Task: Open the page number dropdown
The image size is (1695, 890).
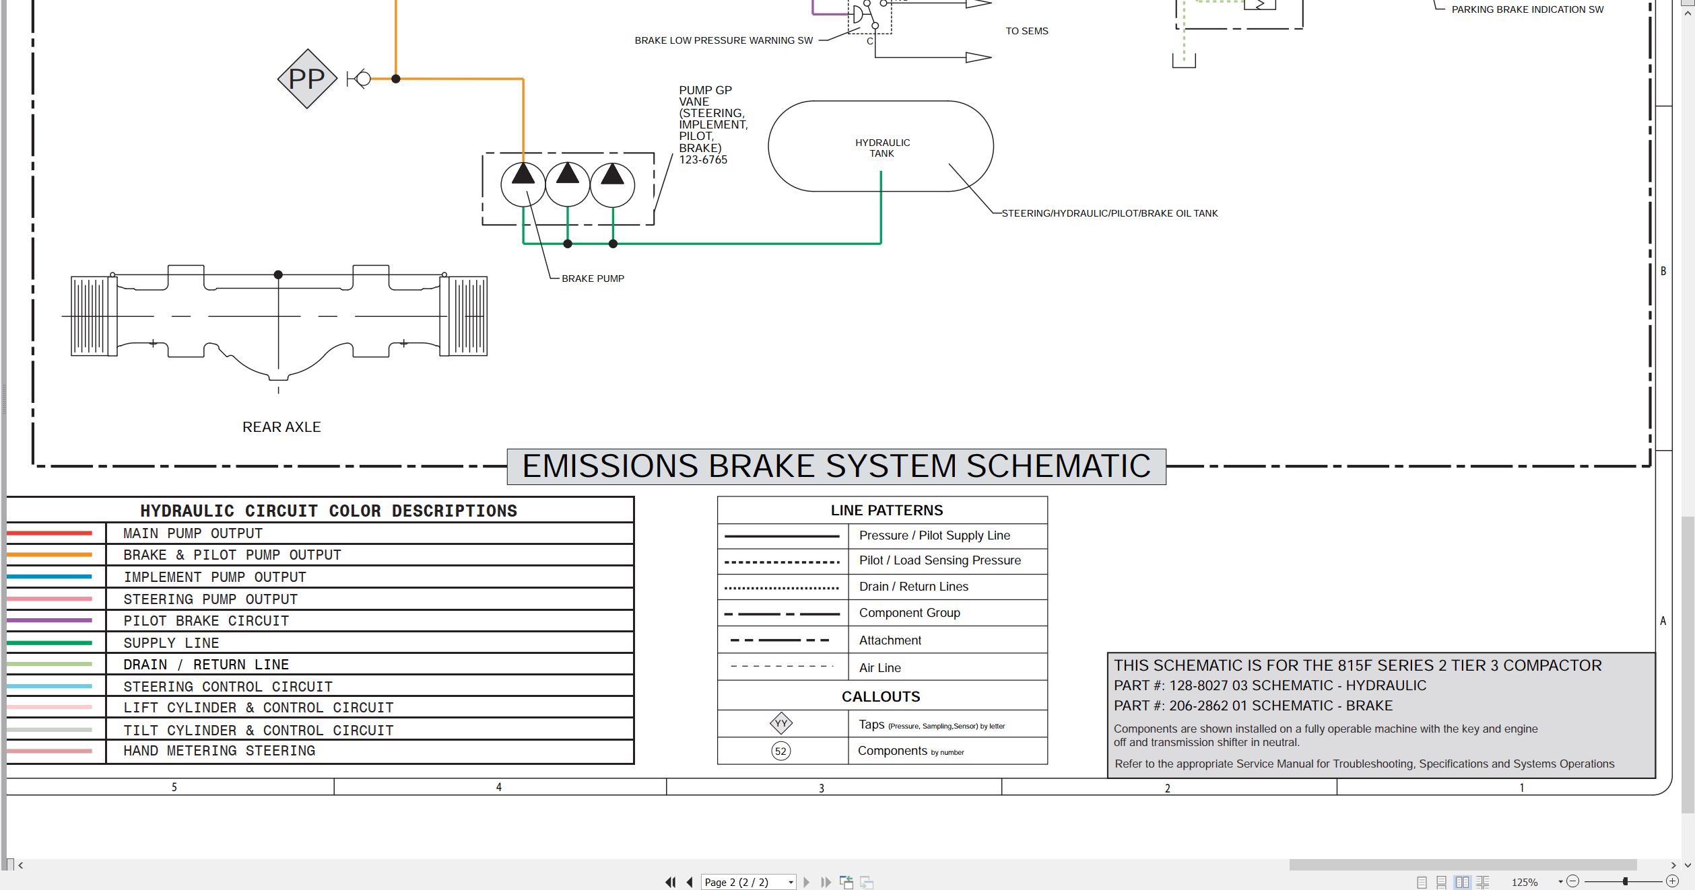Action: pyautogui.click(x=791, y=882)
